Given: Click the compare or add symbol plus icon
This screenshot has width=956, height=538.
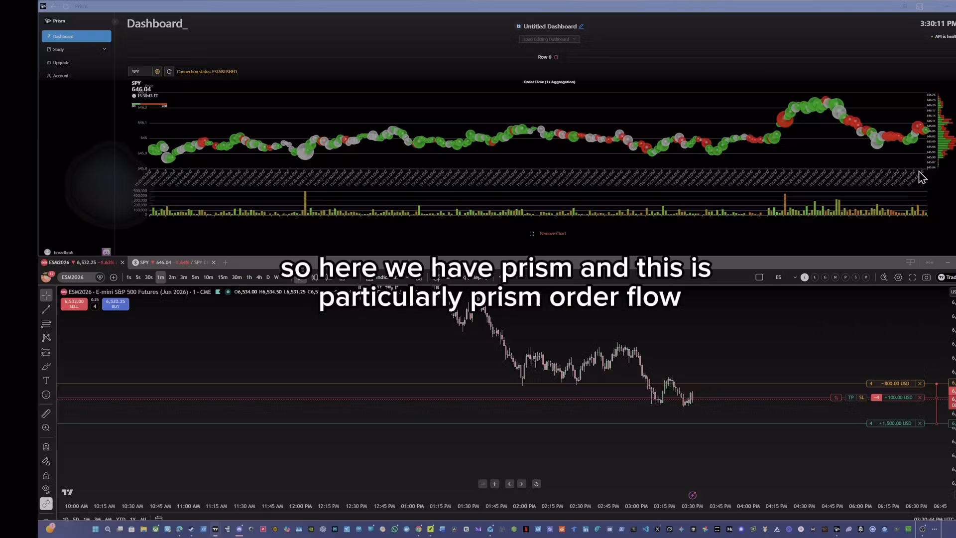Looking at the screenshot, I should pyautogui.click(x=114, y=277).
